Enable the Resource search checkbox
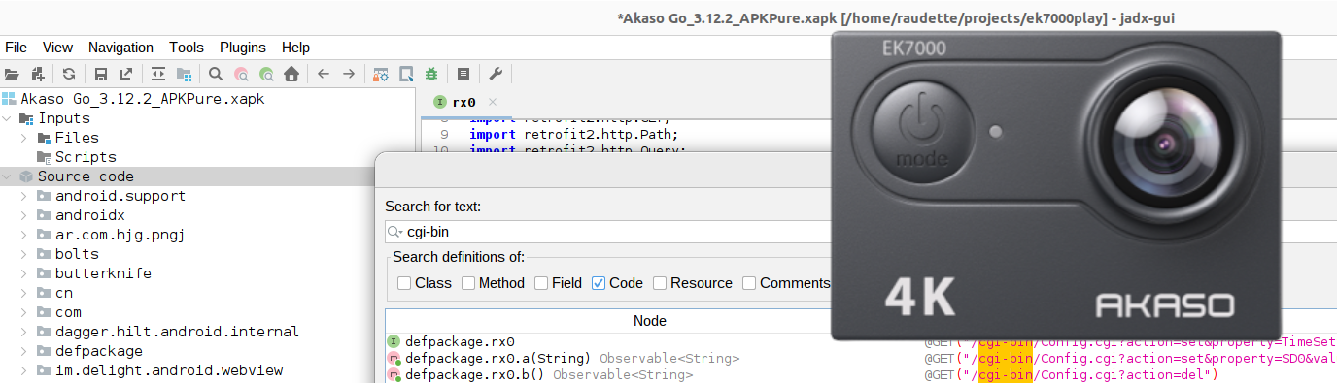Screen dimensions: 1337x383 tap(660, 283)
